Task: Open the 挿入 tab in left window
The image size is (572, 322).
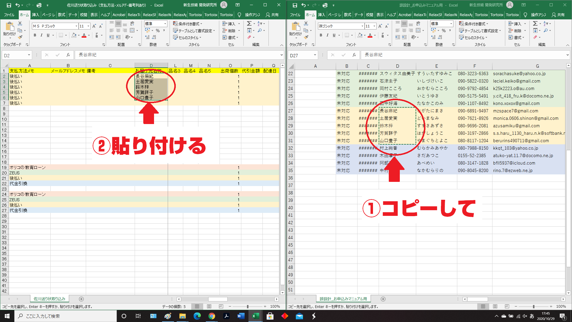Action: click(x=35, y=15)
